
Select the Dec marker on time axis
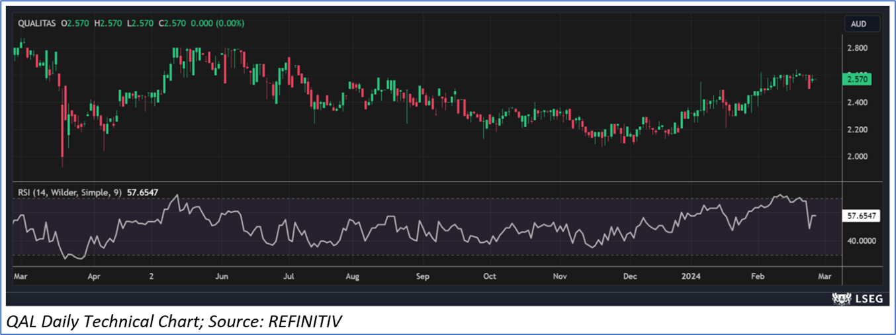pyautogui.click(x=630, y=275)
